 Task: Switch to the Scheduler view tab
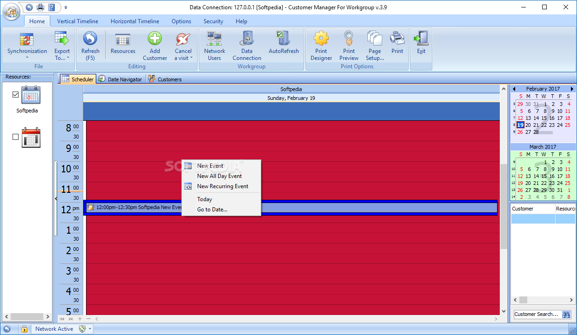click(78, 79)
